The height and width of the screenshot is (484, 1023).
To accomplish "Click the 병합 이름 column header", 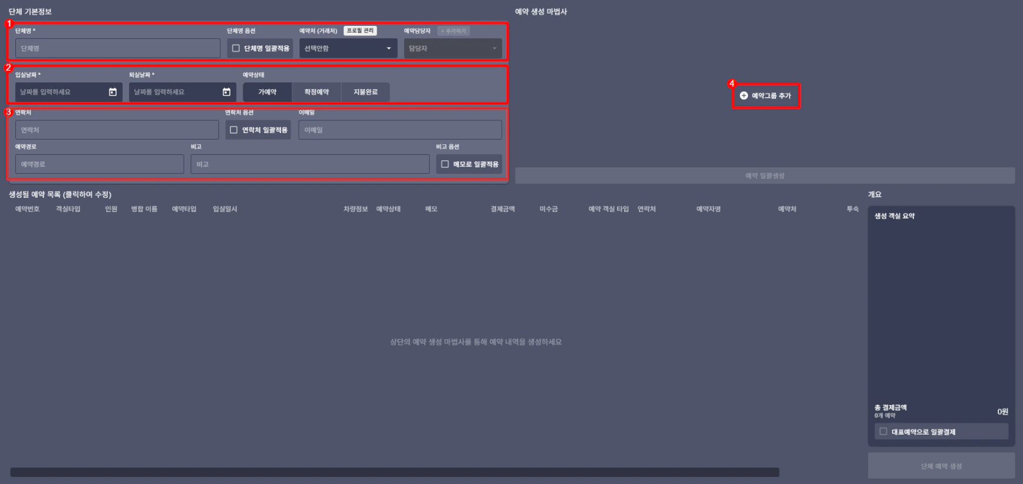I will tap(144, 209).
